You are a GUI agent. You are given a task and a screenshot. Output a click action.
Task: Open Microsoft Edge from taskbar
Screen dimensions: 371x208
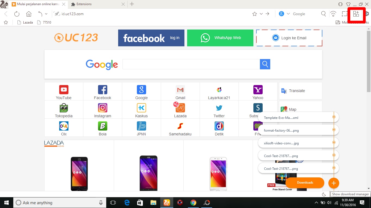127,203
